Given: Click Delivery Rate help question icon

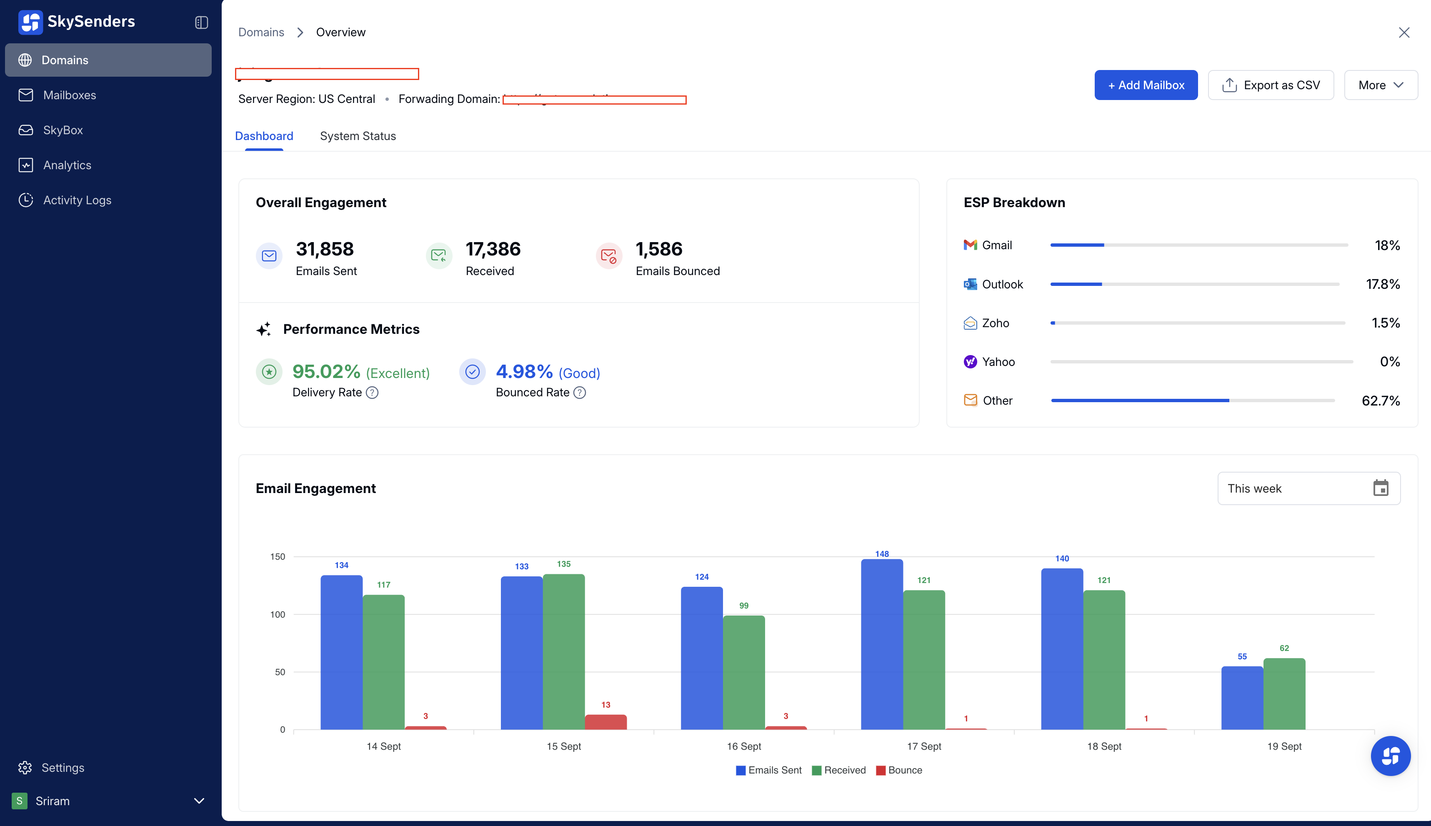Looking at the screenshot, I should [372, 393].
